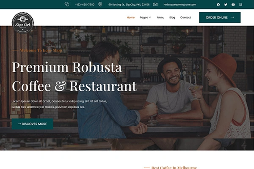Click the map pin location icon
Viewport: 254px width, 169px height.
(100, 4)
